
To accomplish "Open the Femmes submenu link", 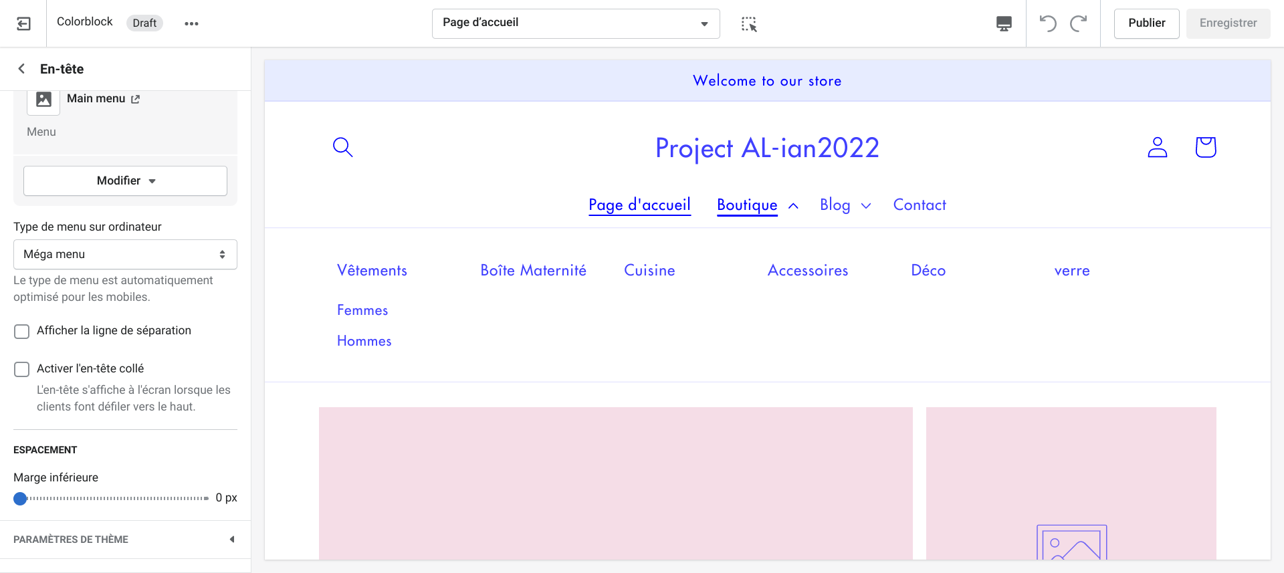I will 362,310.
